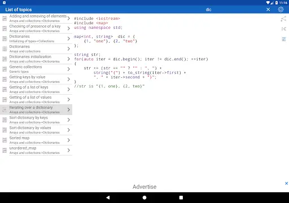The width and height of the screenshot is (289, 203).
Task: Open 'Dictionaries initialization' topic
Action: point(36,59)
